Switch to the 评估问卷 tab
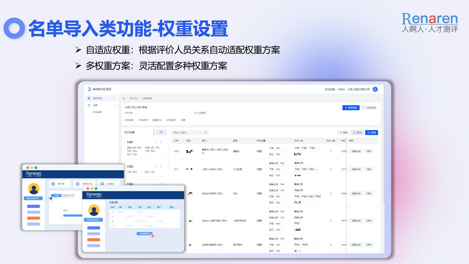The width and height of the screenshot is (469, 264). coord(129,120)
